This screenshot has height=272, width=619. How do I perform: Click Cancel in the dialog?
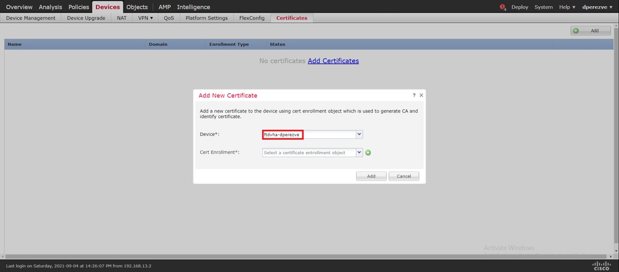click(x=404, y=176)
